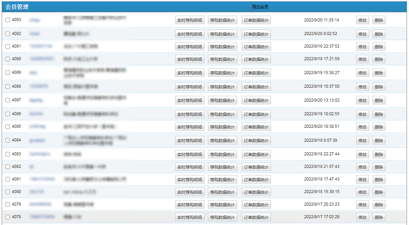Click 修改 for member 4078
The width and height of the screenshot is (409, 225).
(362, 218)
